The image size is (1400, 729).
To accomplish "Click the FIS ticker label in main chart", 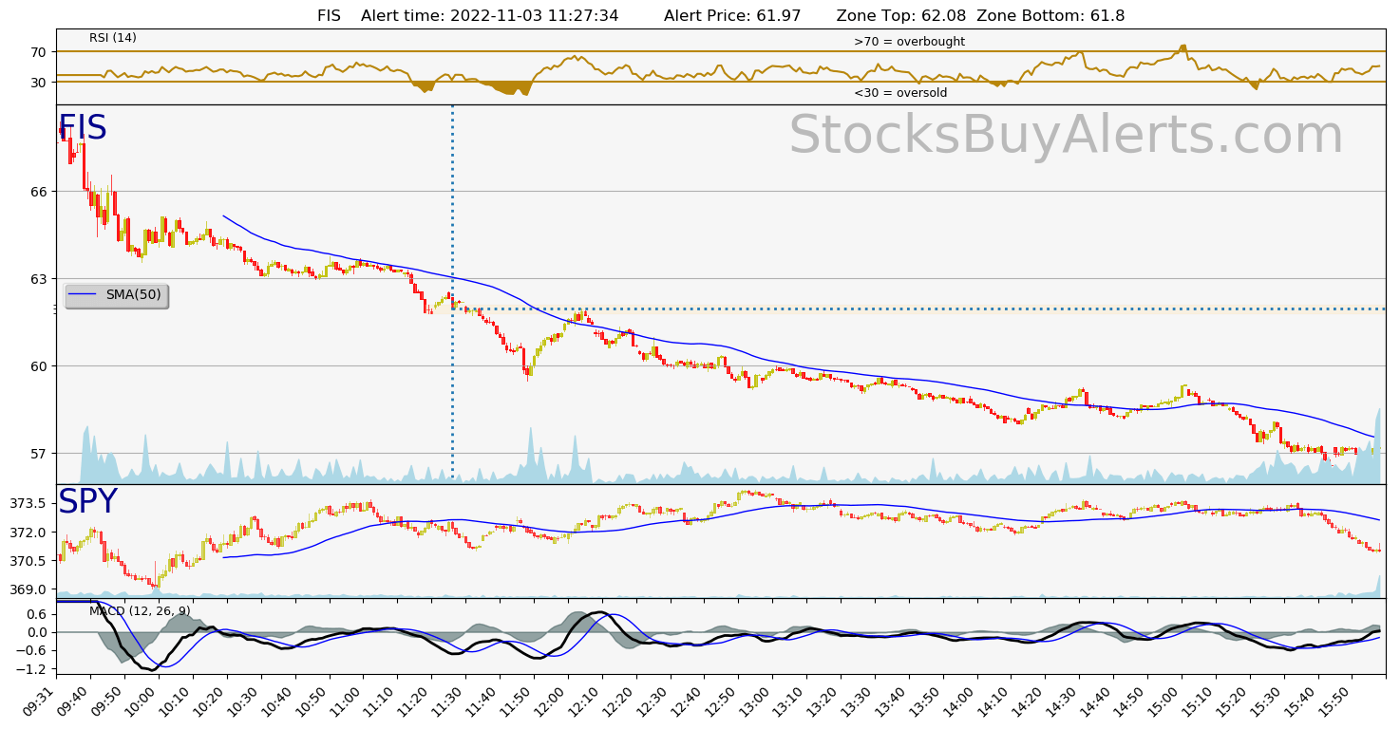I will [83, 128].
